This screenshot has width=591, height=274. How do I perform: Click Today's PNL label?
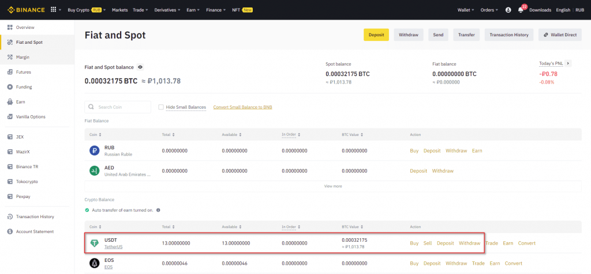551,63
